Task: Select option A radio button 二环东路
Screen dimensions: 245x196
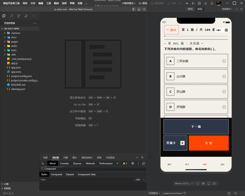Action: [224, 61]
